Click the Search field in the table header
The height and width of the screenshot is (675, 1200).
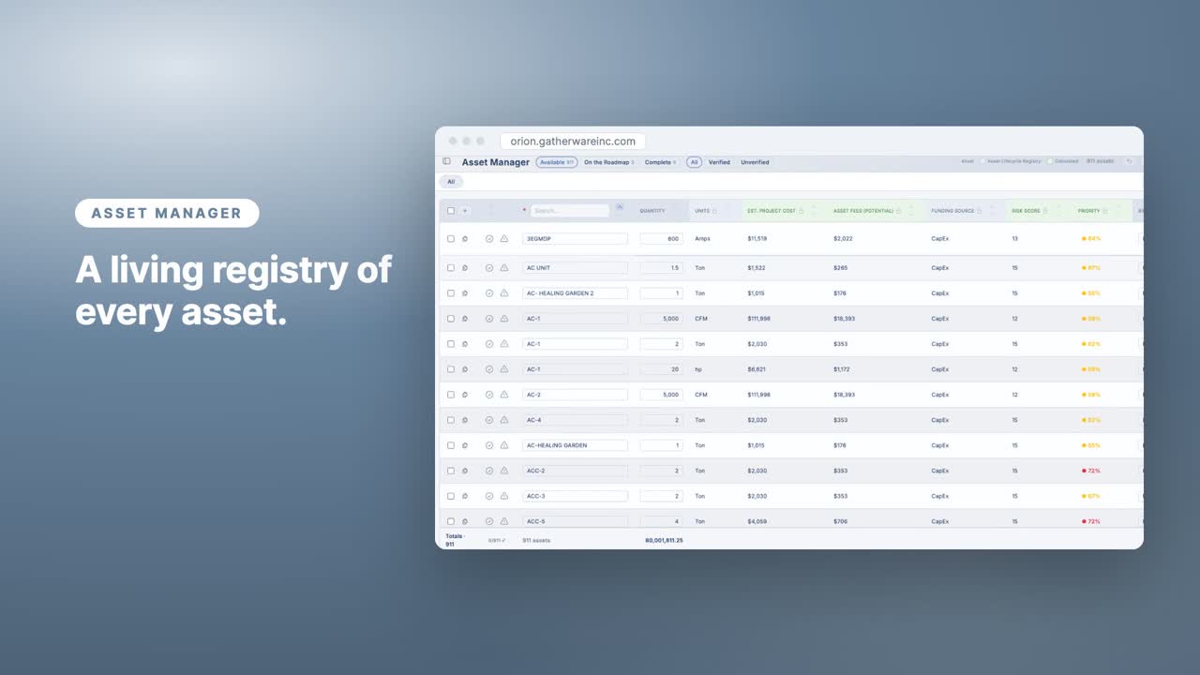(x=570, y=211)
